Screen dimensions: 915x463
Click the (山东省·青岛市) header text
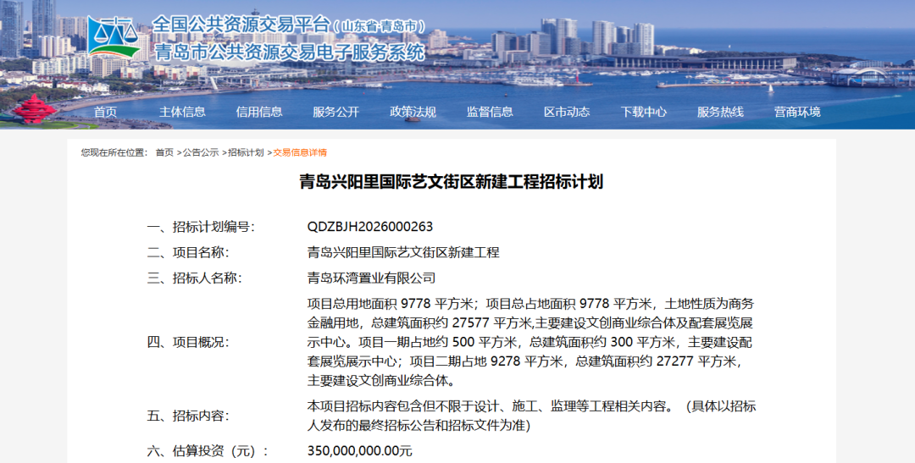(379, 27)
